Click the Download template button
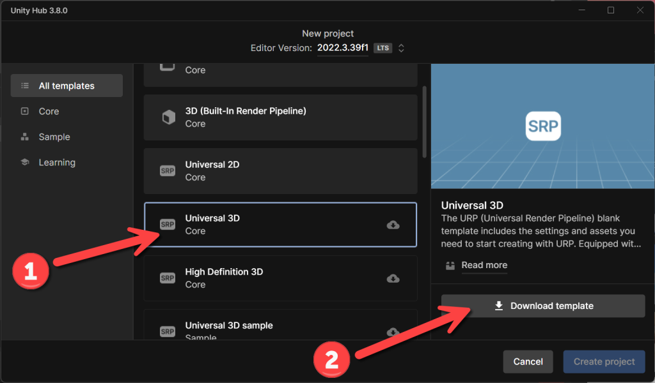The image size is (655, 383). 543,306
